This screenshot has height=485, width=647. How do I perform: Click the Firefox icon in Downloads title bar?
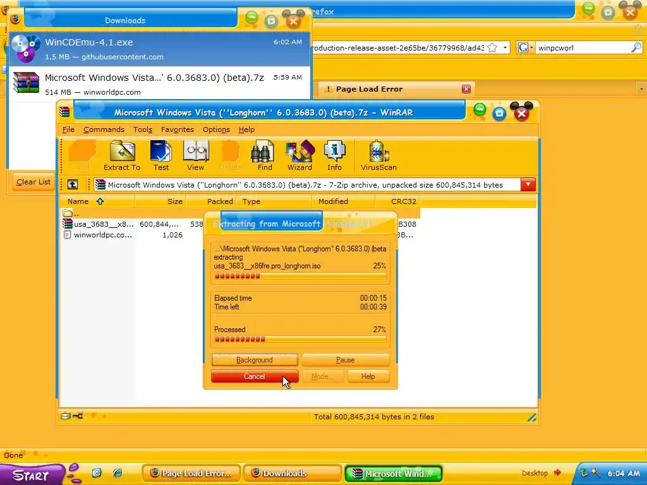tap(15, 19)
